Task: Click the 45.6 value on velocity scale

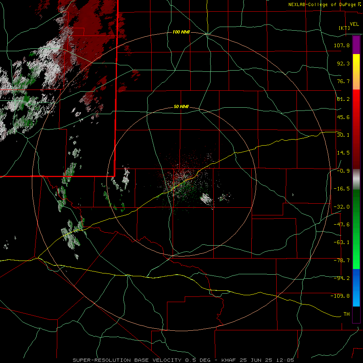Action: click(x=343, y=117)
